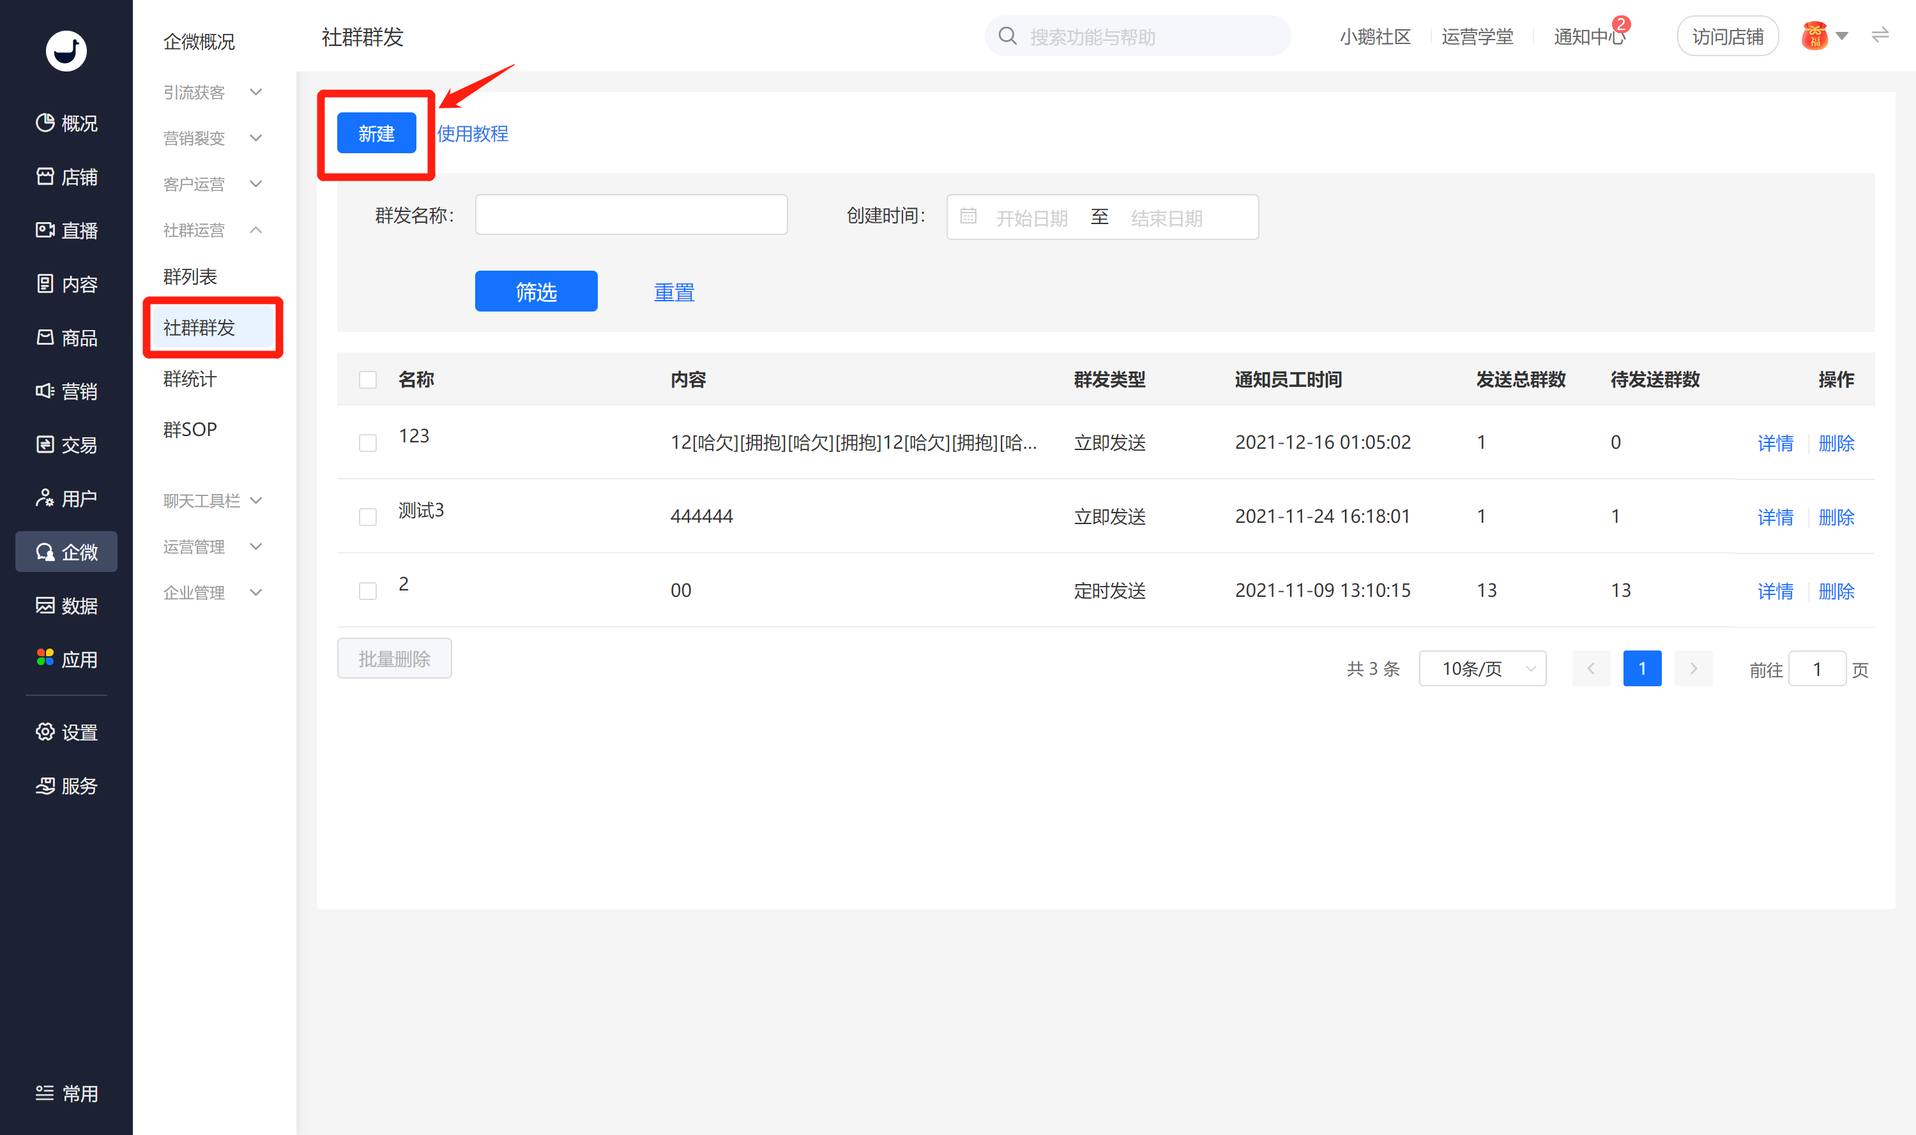Expand the 营销裂变 menu group
1916x1135 pixels.
(212, 138)
